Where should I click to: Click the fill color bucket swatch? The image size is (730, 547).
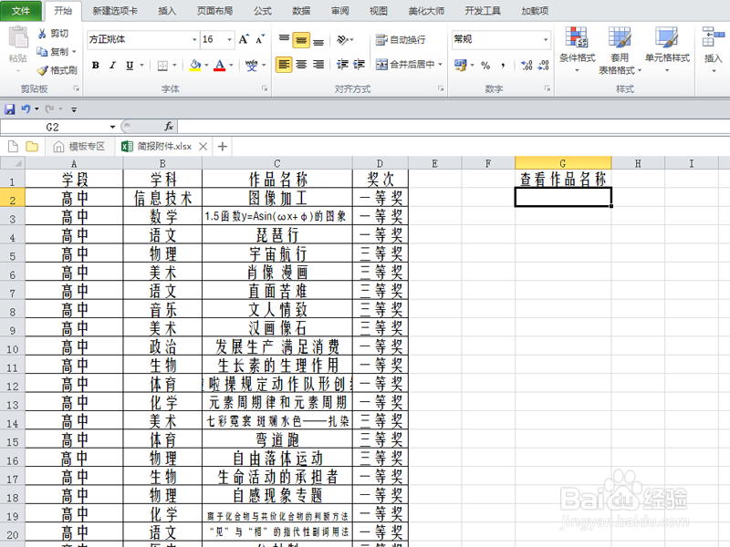point(195,66)
